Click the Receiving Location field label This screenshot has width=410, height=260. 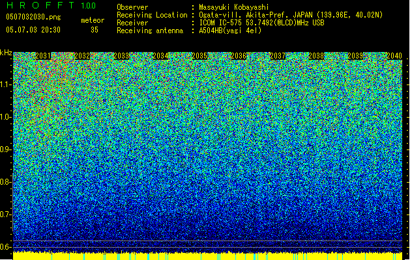pyautogui.click(x=152, y=15)
